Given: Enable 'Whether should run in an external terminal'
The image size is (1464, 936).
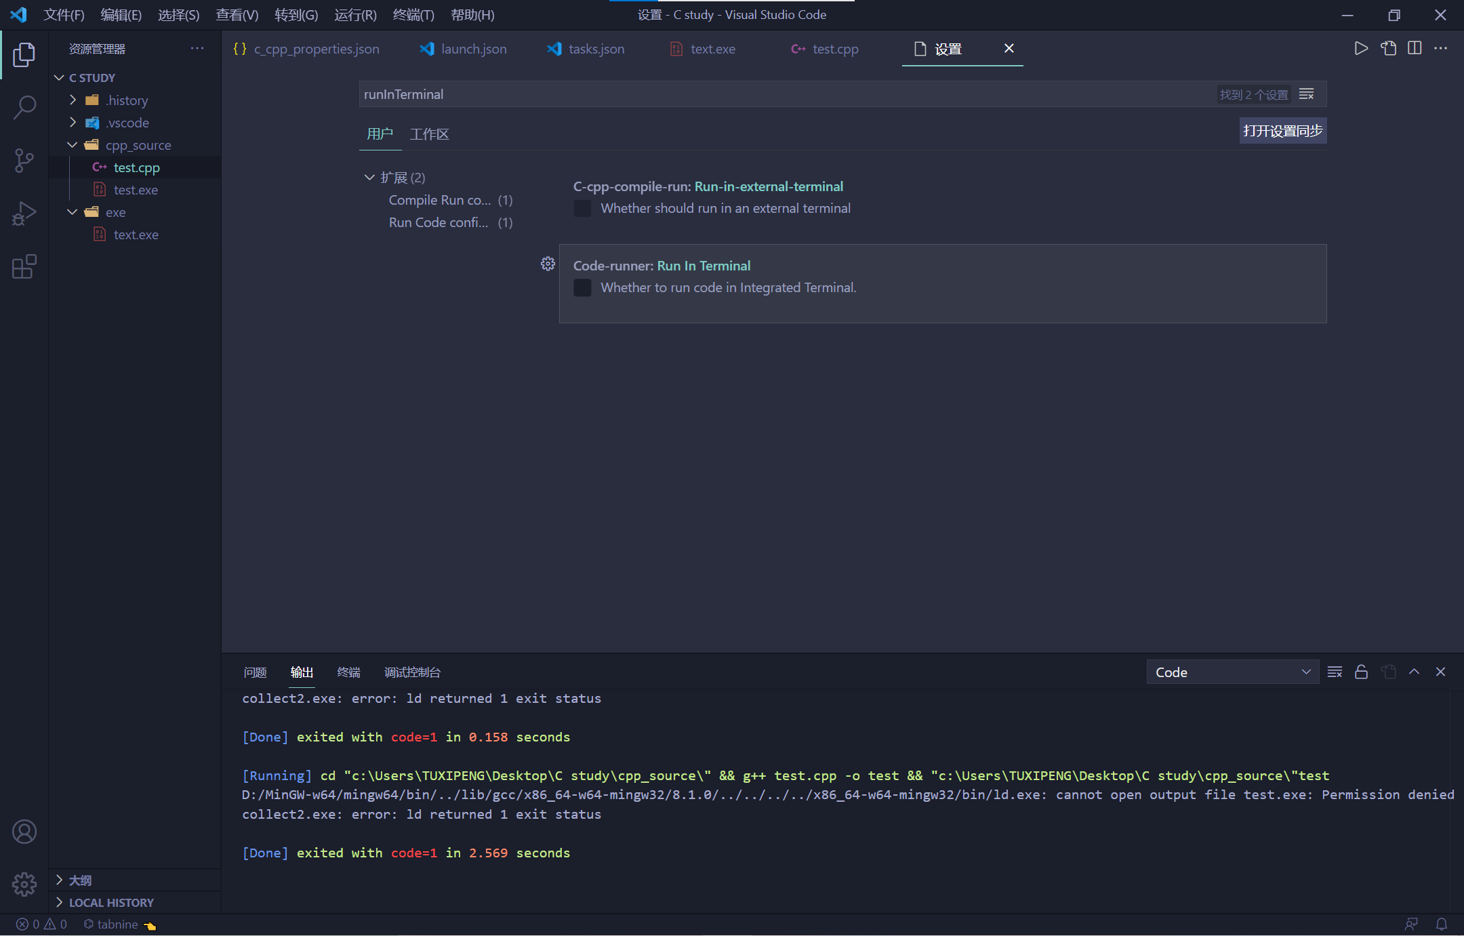Looking at the screenshot, I should click(582, 208).
